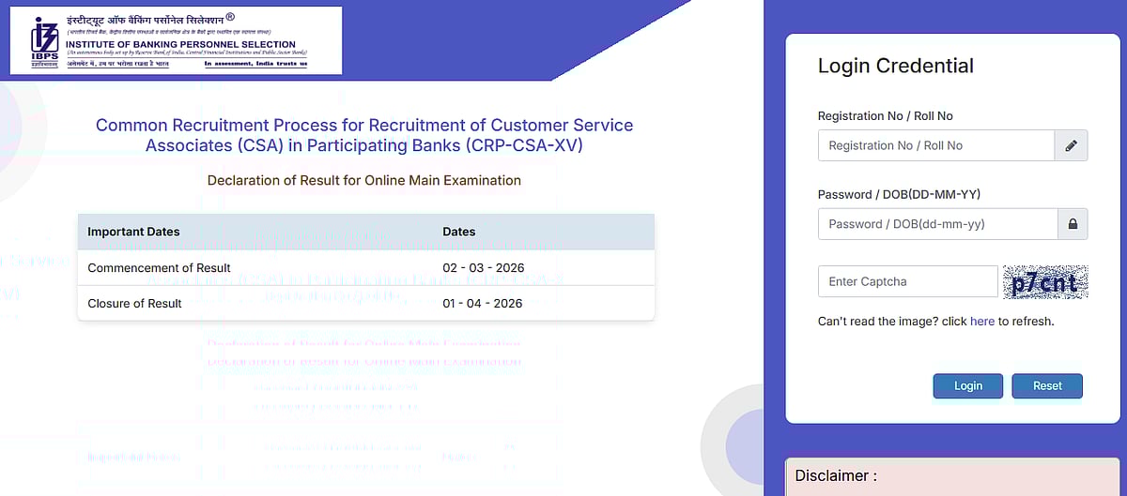Select the Dates column header
Viewport: 1127px width, 496px height.
pyautogui.click(x=458, y=232)
